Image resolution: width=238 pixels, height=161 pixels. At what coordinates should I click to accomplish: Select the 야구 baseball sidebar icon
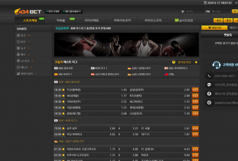18,42
